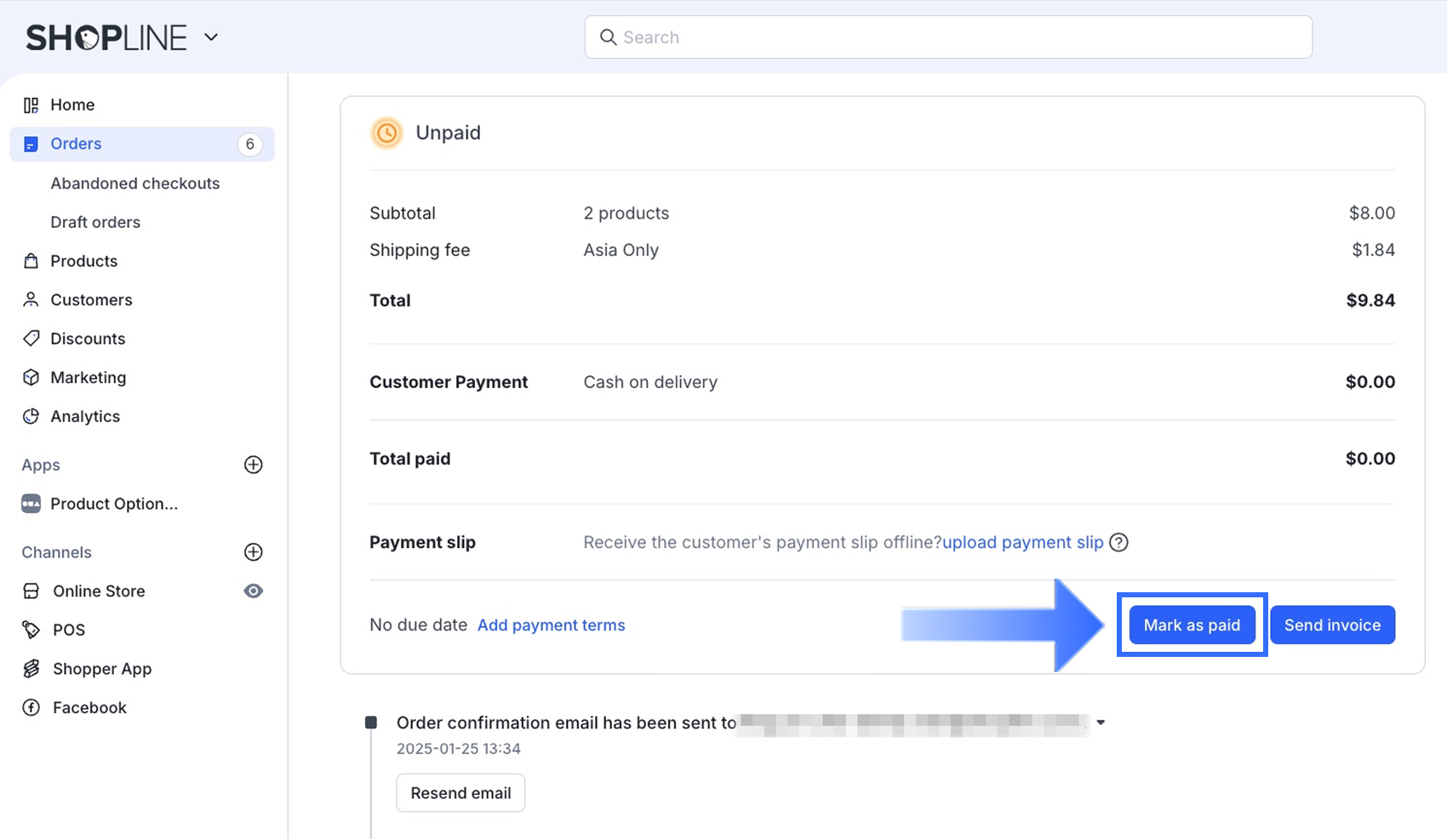Click the Analytics pie chart icon
1447x839 pixels.
click(x=31, y=416)
